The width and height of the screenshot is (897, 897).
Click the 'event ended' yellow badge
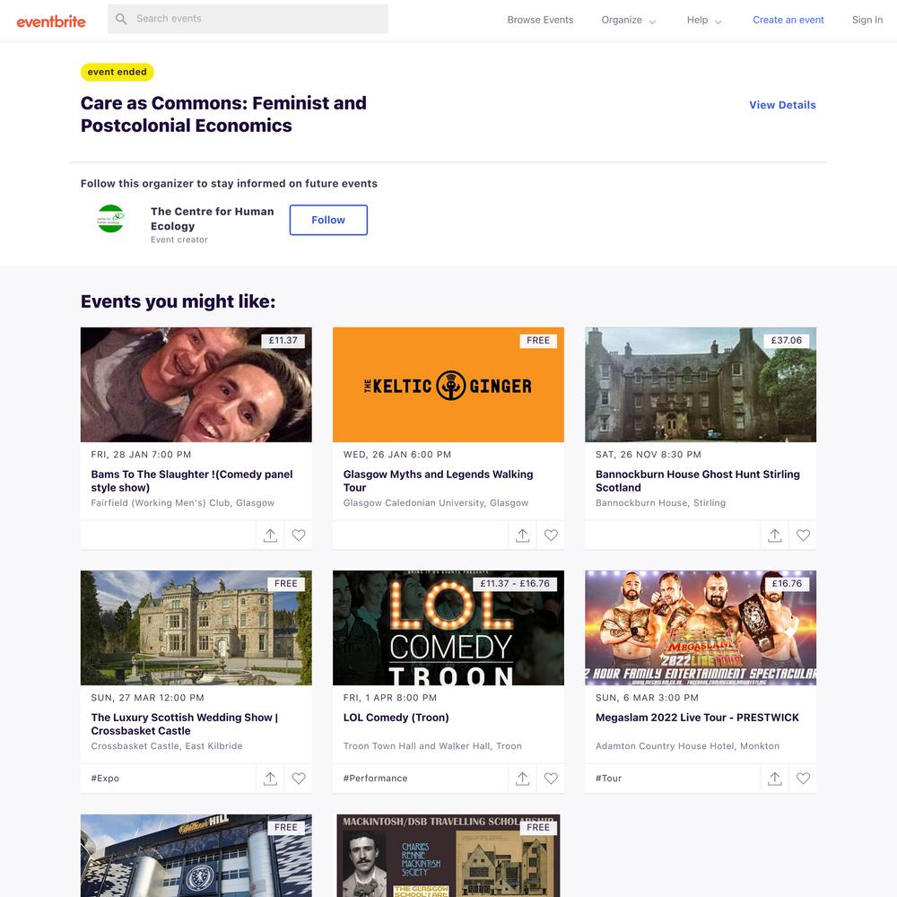click(118, 72)
